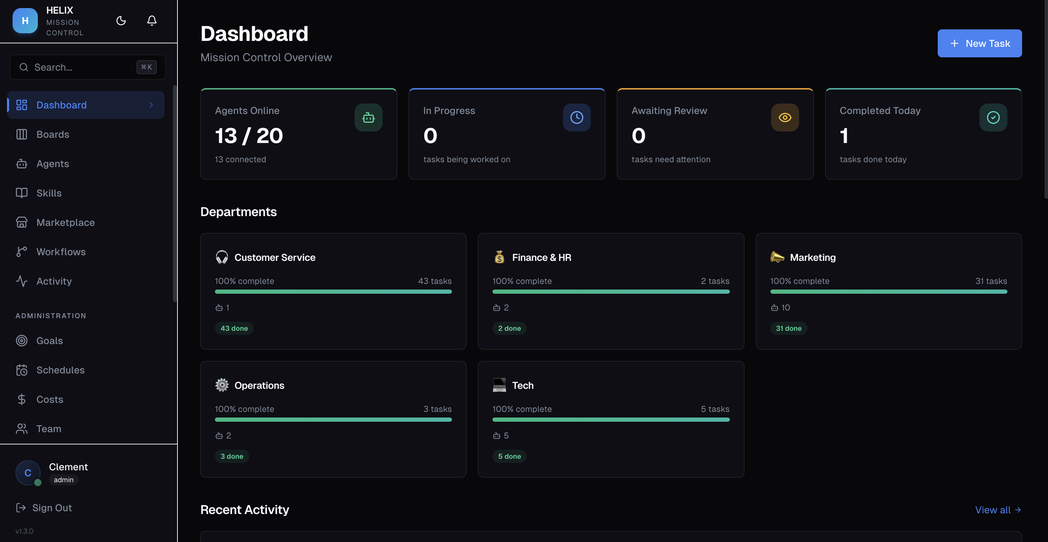This screenshot has height=542, width=1048.
Task: Click the New Task button
Action: click(x=979, y=43)
